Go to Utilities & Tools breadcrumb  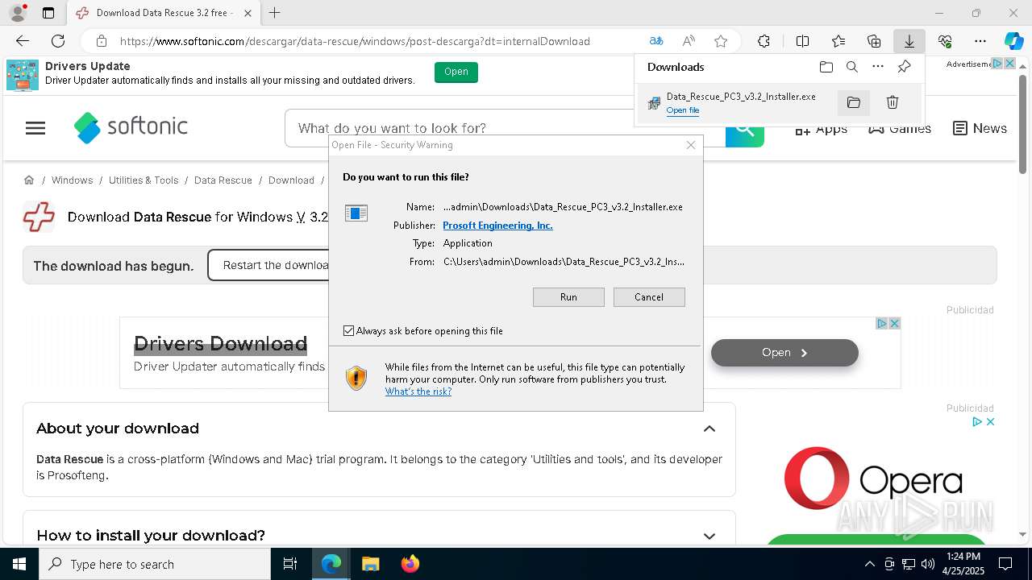pos(144,180)
